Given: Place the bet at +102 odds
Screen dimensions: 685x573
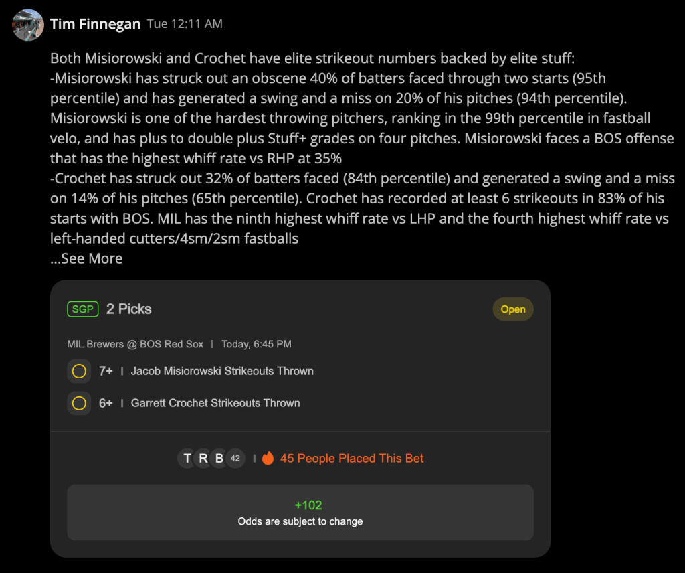Looking at the screenshot, I should pyautogui.click(x=300, y=512).
